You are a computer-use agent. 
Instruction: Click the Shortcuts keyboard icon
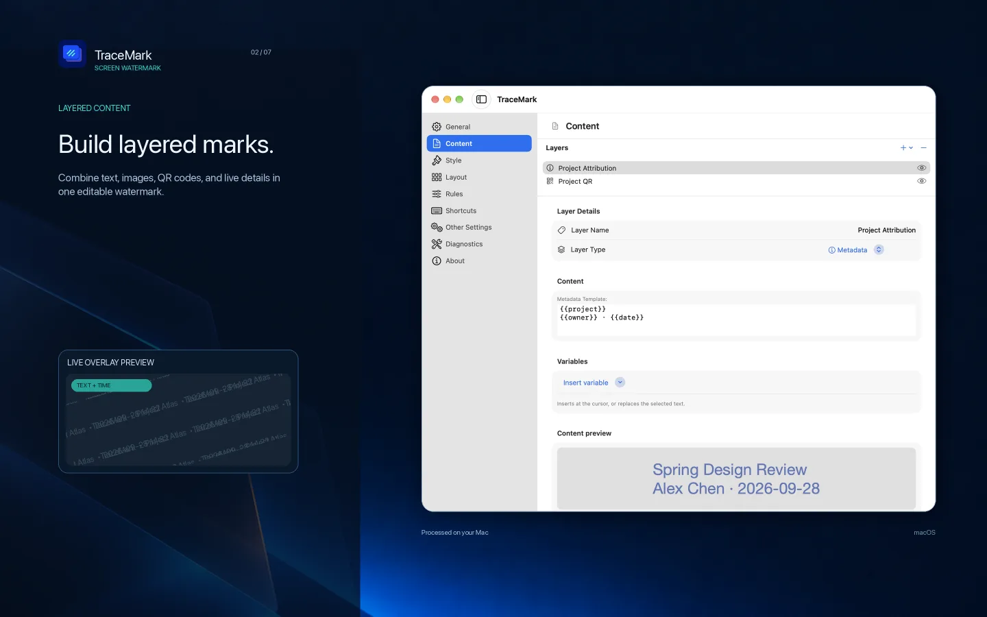pyautogui.click(x=437, y=210)
